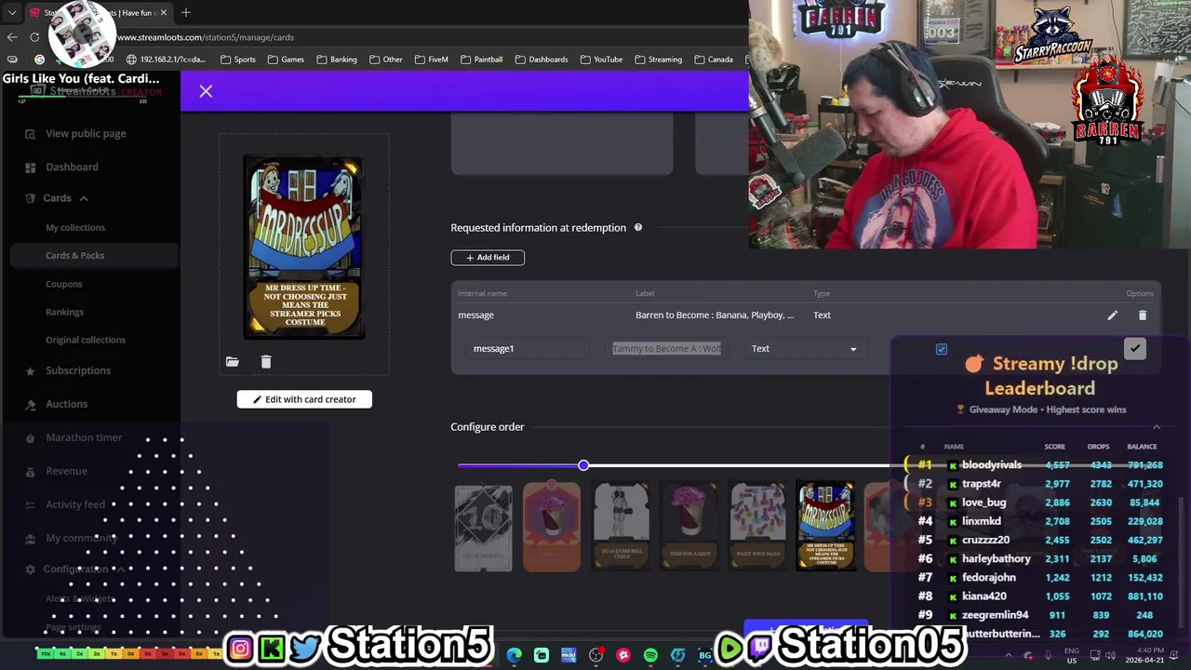This screenshot has width=1191, height=670.
Task: Open the folder icon under the card preview
Action: (x=233, y=362)
